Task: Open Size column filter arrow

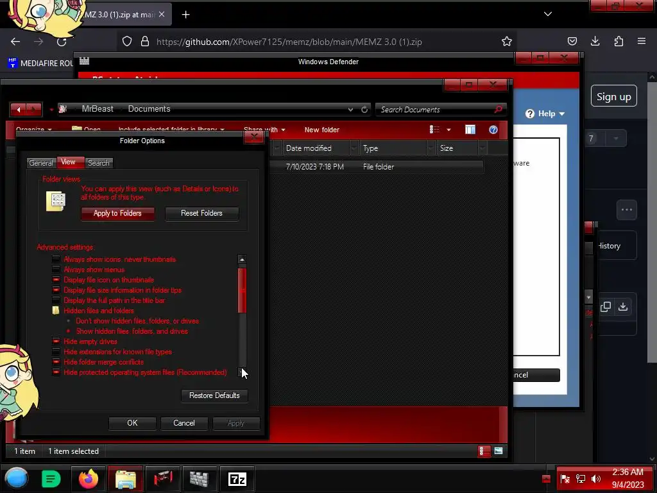Action: [x=482, y=148]
